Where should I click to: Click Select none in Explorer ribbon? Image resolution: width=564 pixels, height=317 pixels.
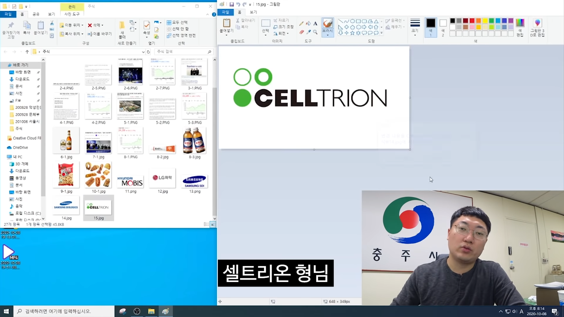coord(178,29)
